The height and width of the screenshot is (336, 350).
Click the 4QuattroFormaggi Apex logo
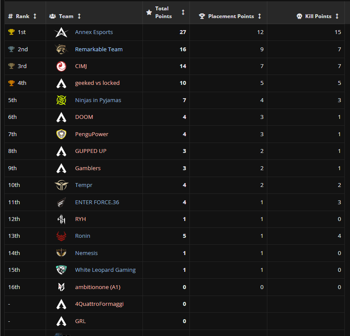click(x=62, y=304)
